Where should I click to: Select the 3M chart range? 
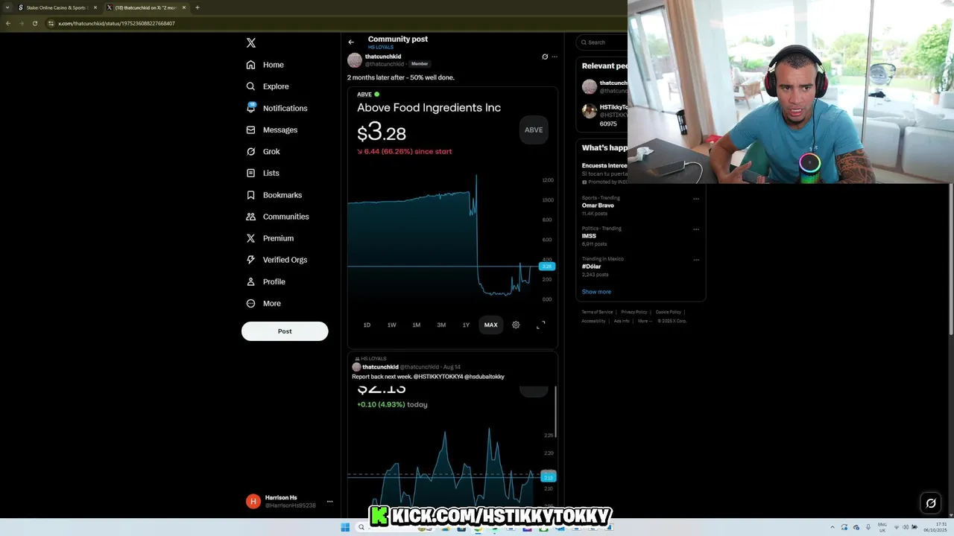click(441, 325)
